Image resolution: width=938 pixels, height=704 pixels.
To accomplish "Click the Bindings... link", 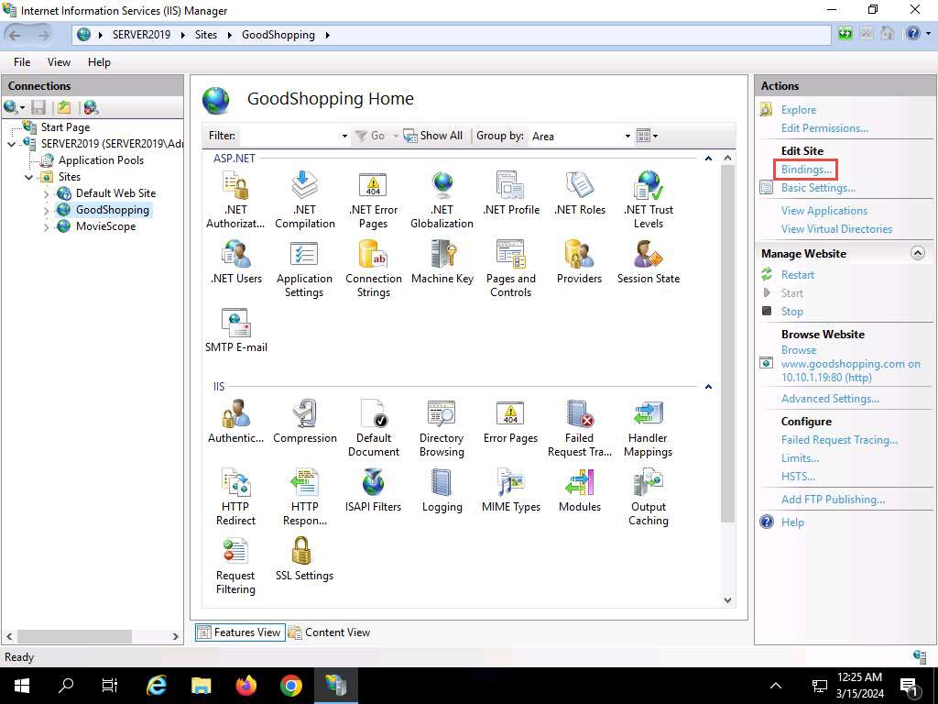I will pos(806,170).
